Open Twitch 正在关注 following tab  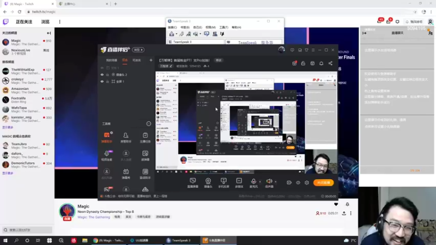[x=24, y=22]
